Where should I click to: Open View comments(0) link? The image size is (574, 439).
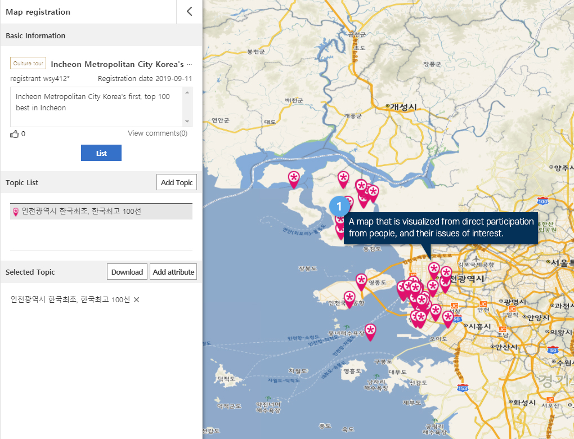coord(158,133)
